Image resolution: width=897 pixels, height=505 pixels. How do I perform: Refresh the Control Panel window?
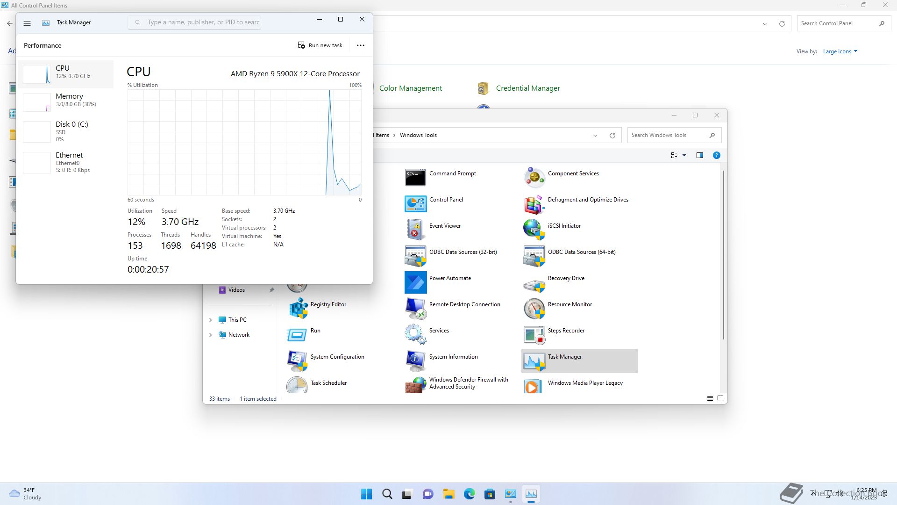pyautogui.click(x=782, y=24)
